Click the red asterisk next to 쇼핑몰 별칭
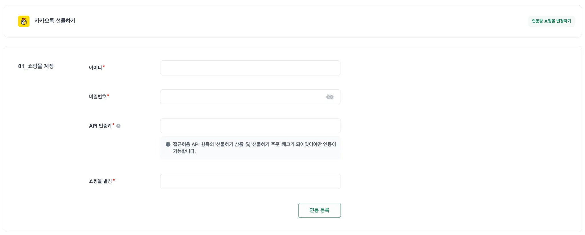The height and width of the screenshot is (235, 585). click(114, 180)
